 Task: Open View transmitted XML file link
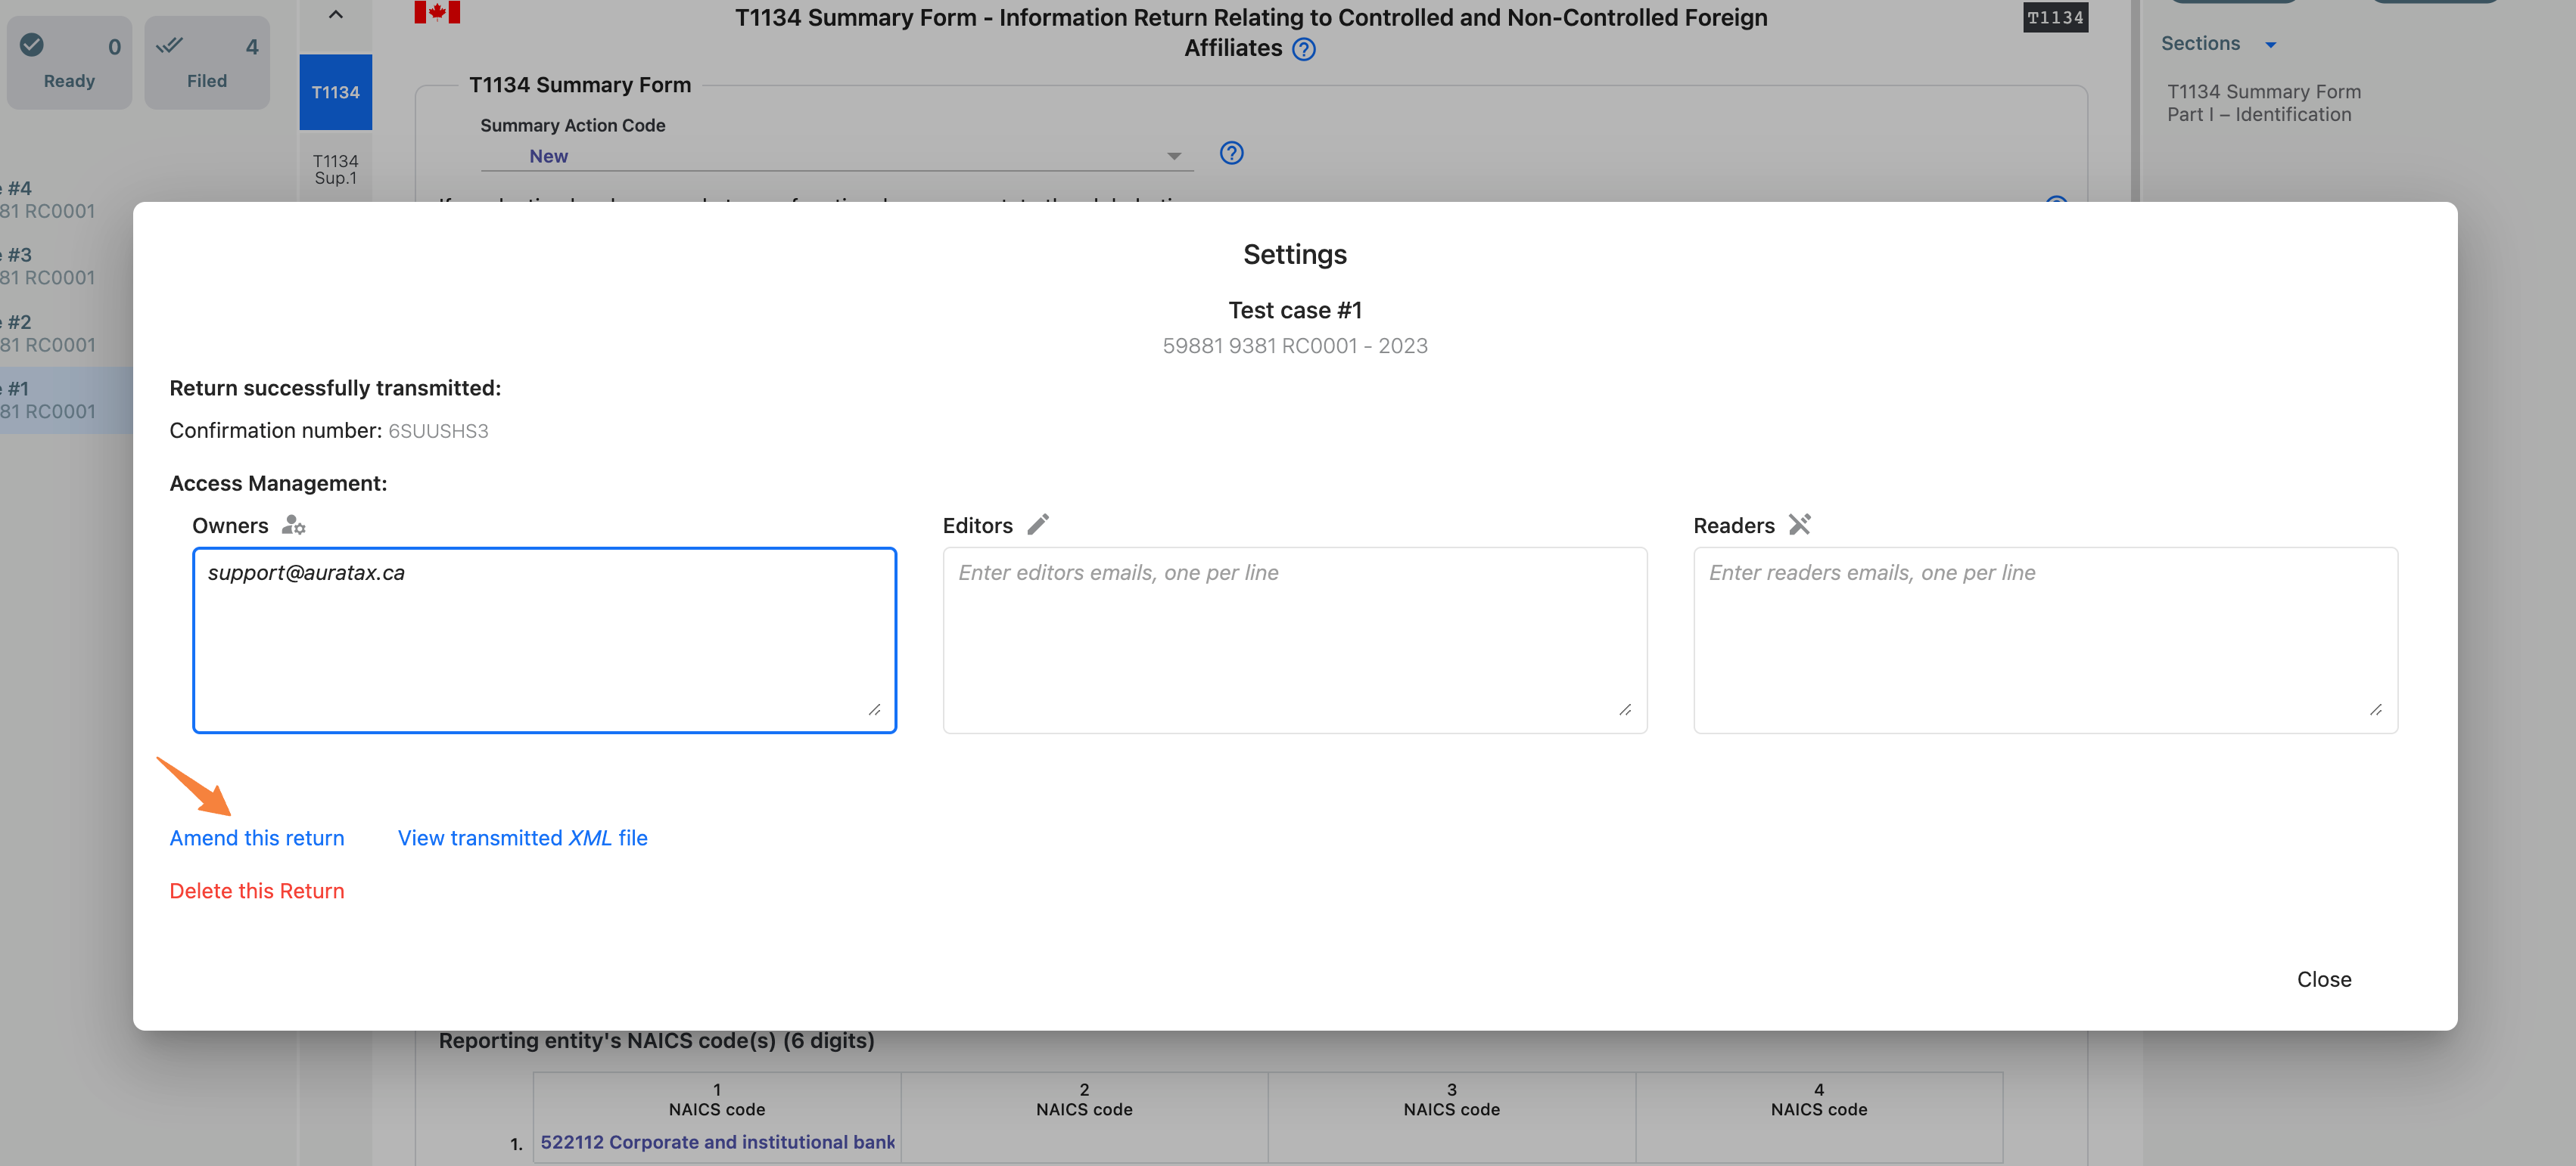pos(522,837)
